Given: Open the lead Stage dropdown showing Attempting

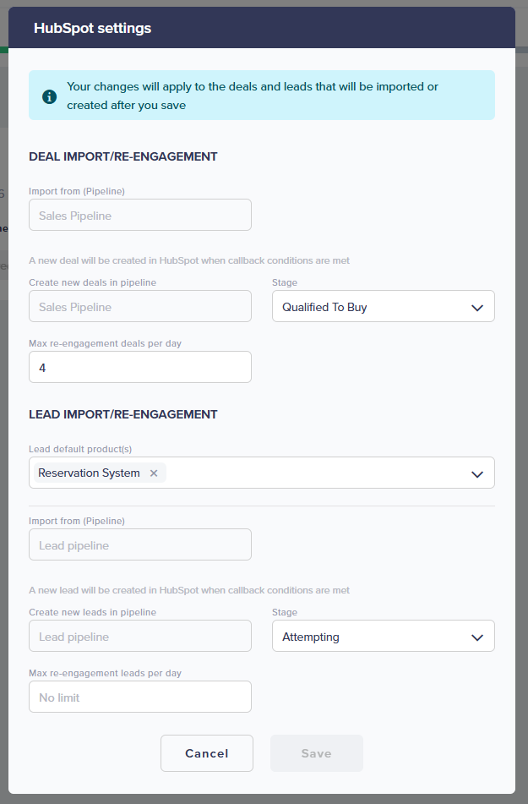Looking at the screenshot, I should pos(383,637).
